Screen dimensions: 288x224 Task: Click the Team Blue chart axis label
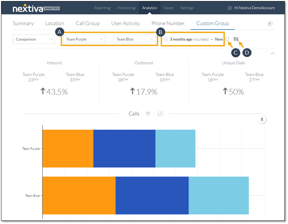point(32,196)
